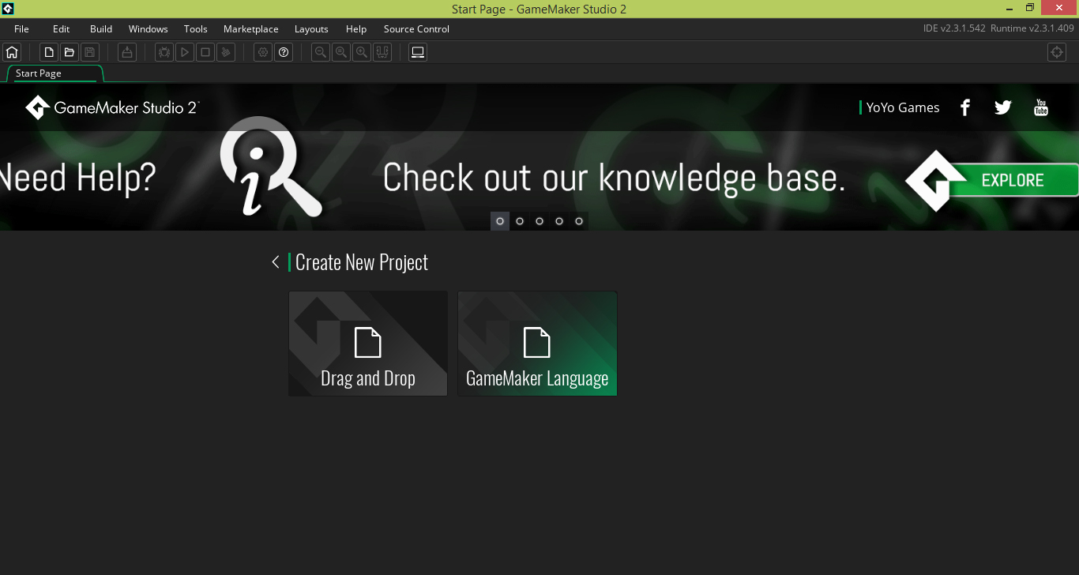1079x575 pixels.
Task: Open the Build menu
Action: coord(101,29)
